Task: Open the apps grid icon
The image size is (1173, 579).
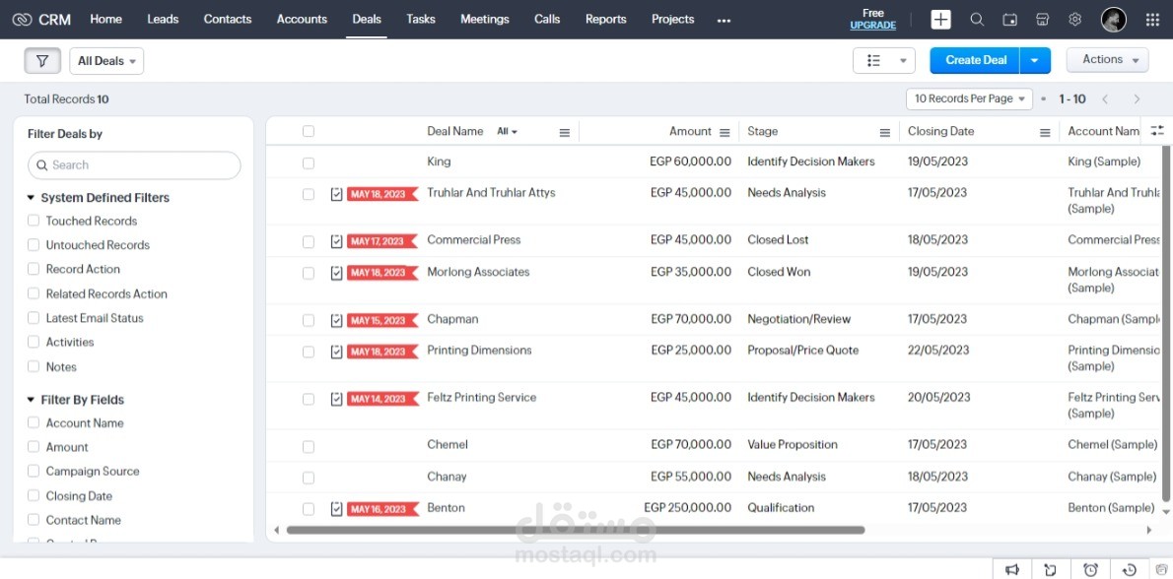Action: pyautogui.click(x=1153, y=20)
